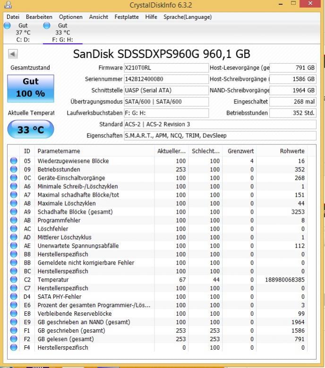
Task: Click status icon of C7 Herstellerspezifisch row
Action: tap(14, 288)
